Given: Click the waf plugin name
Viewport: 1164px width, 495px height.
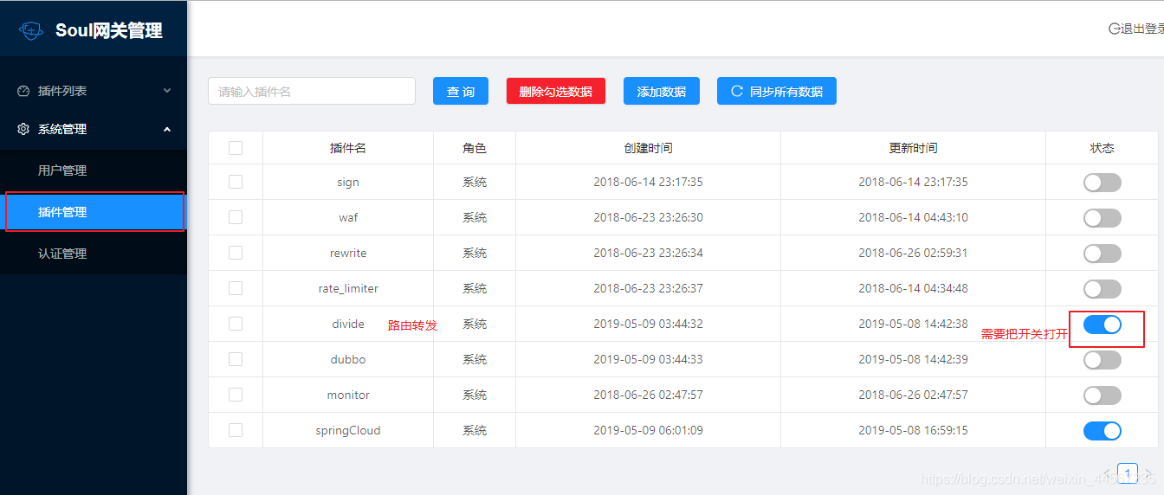Looking at the screenshot, I should pyautogui.click(x=348, y=217).
